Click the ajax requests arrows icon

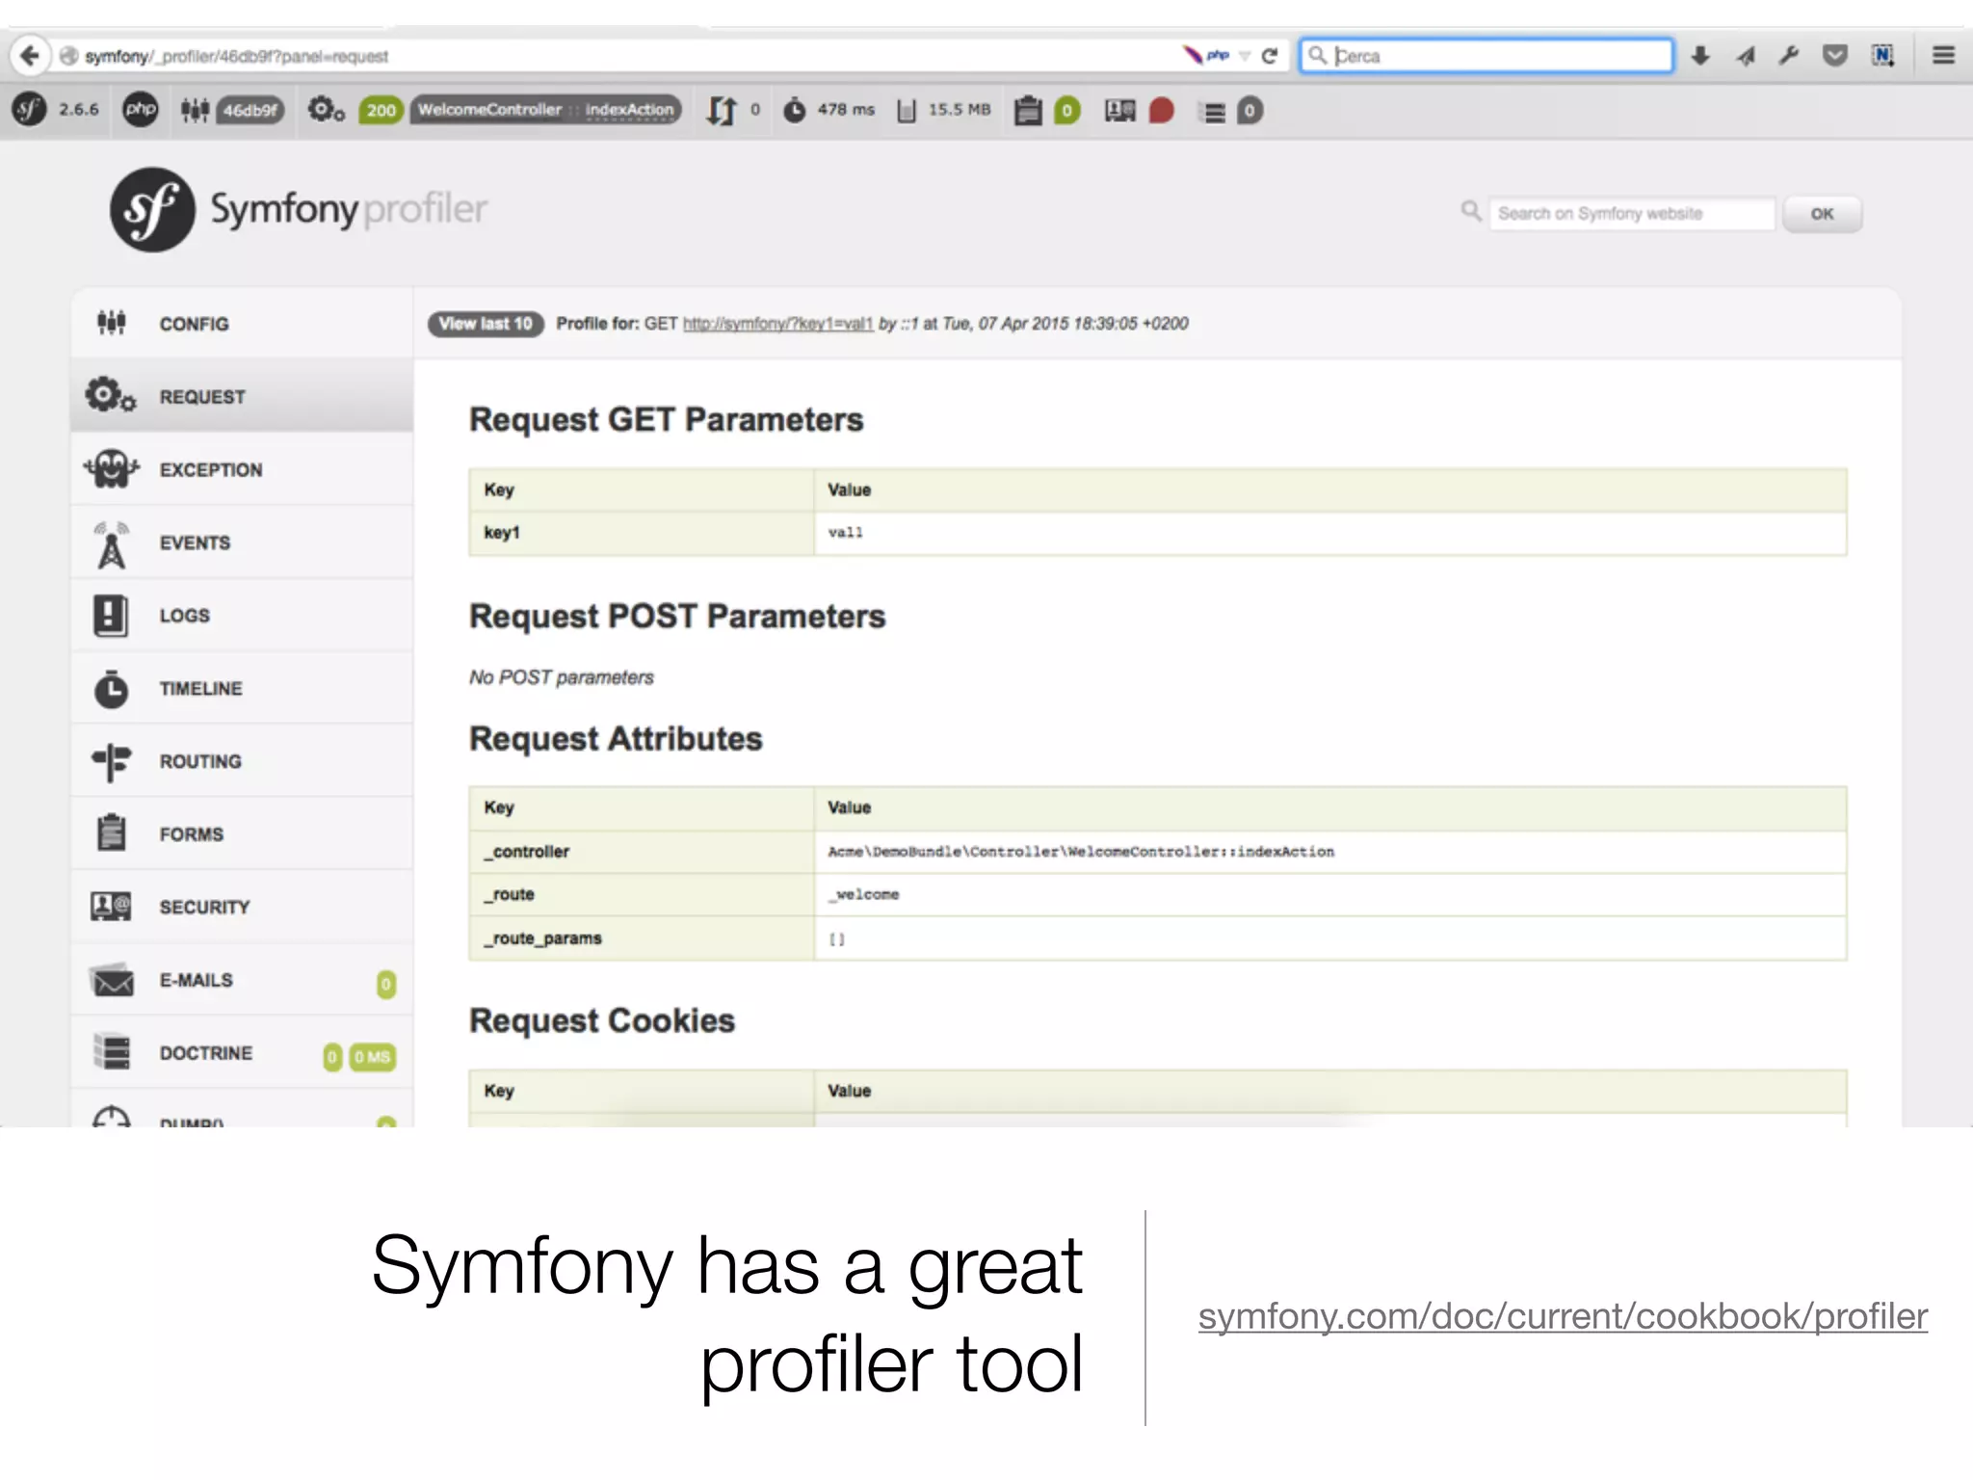[722, 110]
